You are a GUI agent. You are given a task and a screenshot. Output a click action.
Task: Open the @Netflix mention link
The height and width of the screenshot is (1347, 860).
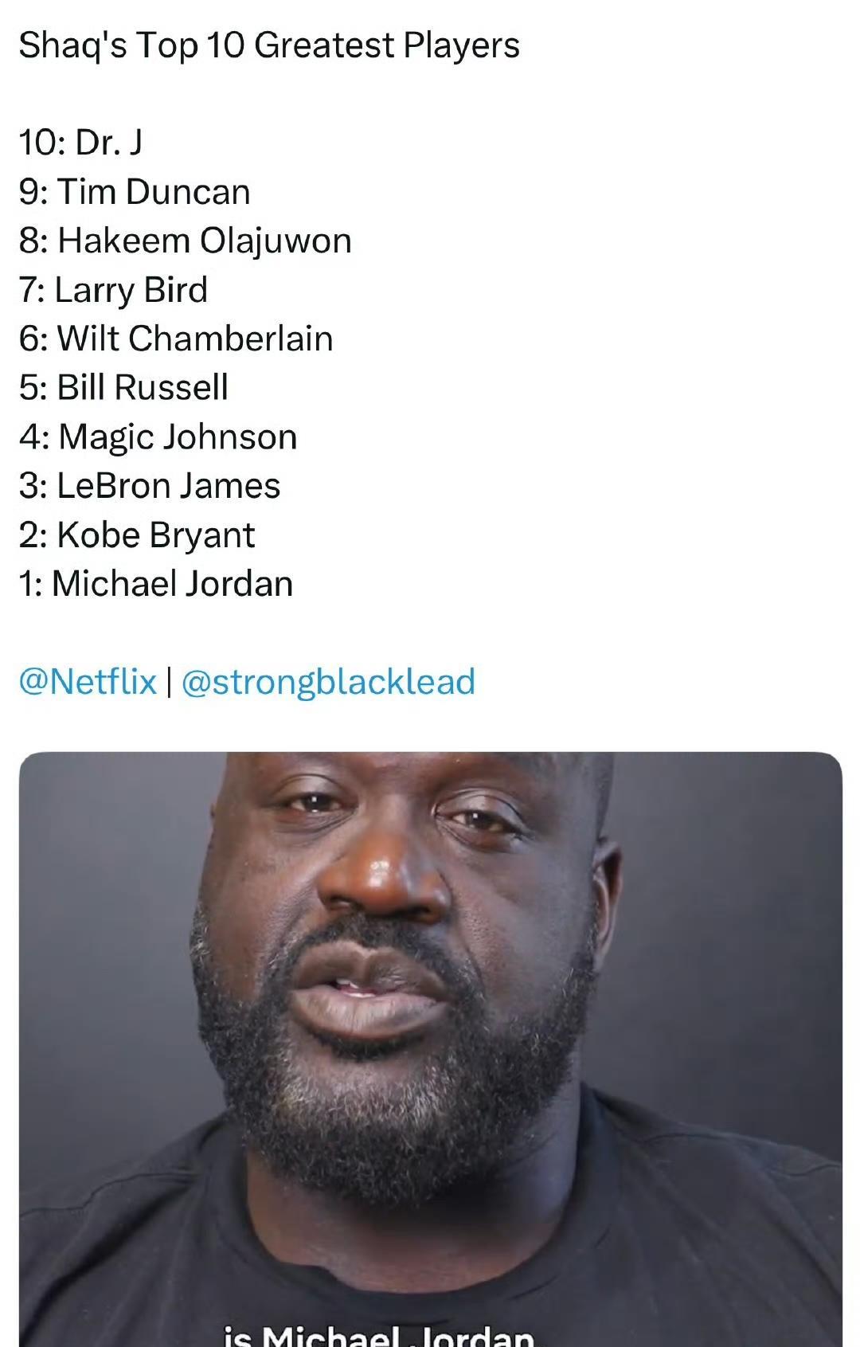point(88,682)
